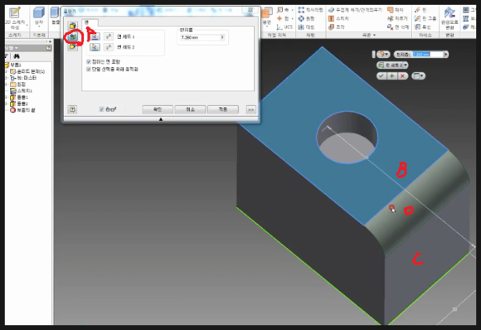Select the Rectangular pattern tool
Viewport: 481px width, 330px height.
[310, 10]
